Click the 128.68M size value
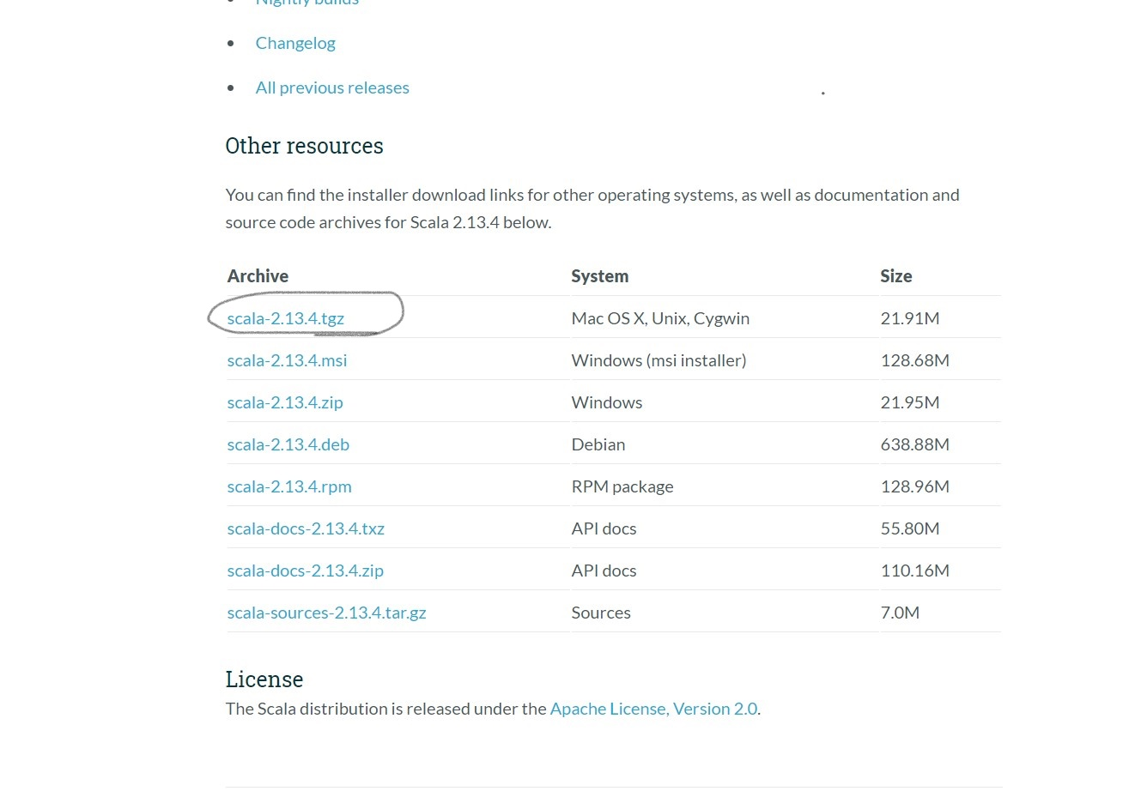 click(x=915, y=360)
